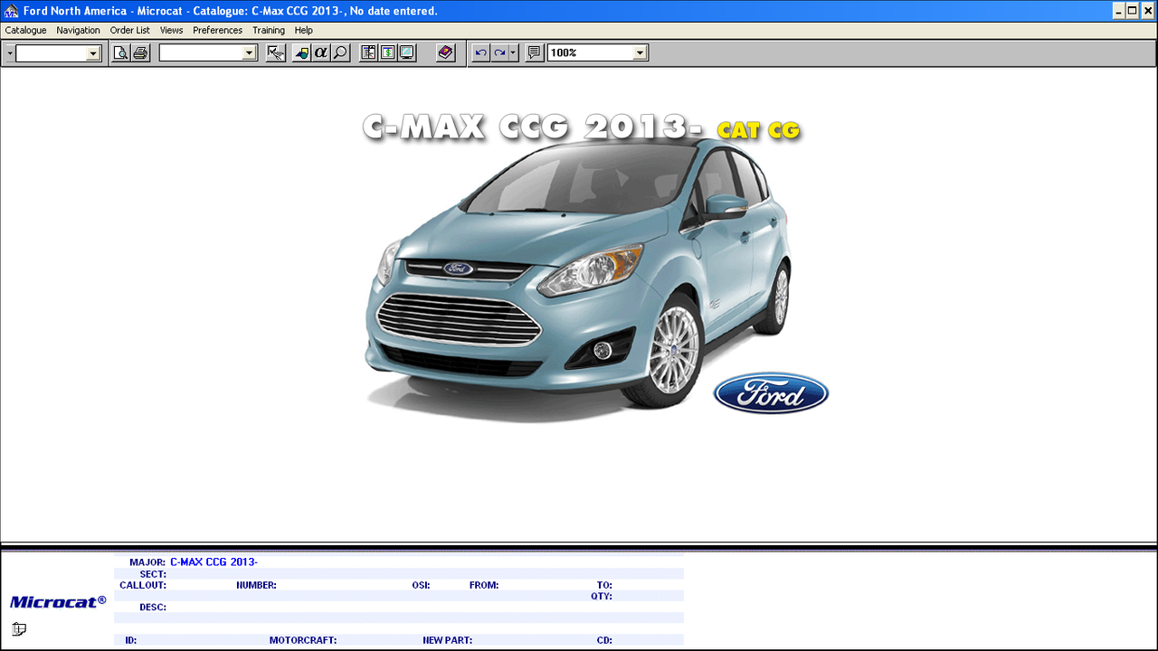Click the OSI field label
Image resolution: width=1158 pixels, height=651 pixels.
click(421, 585)
